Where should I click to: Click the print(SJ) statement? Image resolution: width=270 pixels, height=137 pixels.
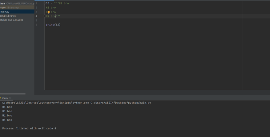[x=53, y=25]
